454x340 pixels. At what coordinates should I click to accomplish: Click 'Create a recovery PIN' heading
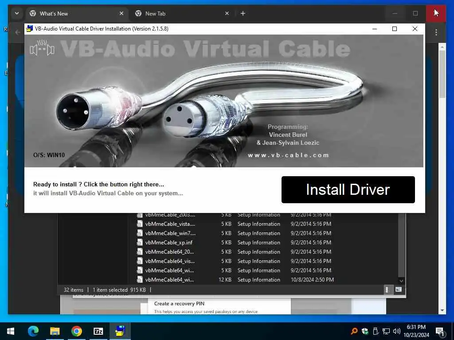point(179,304)
